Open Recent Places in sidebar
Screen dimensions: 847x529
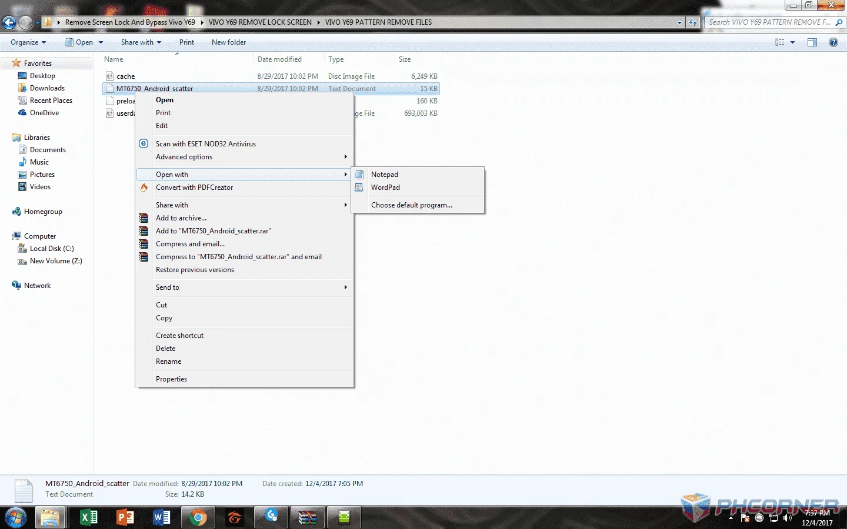(x=51, y=101)
